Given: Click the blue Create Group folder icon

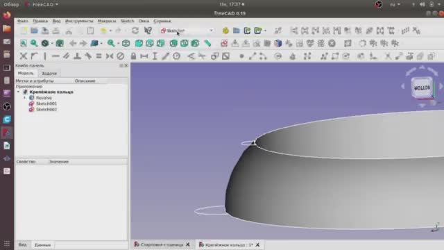Looking at the screenshot, I should click(x=237, y=31).
